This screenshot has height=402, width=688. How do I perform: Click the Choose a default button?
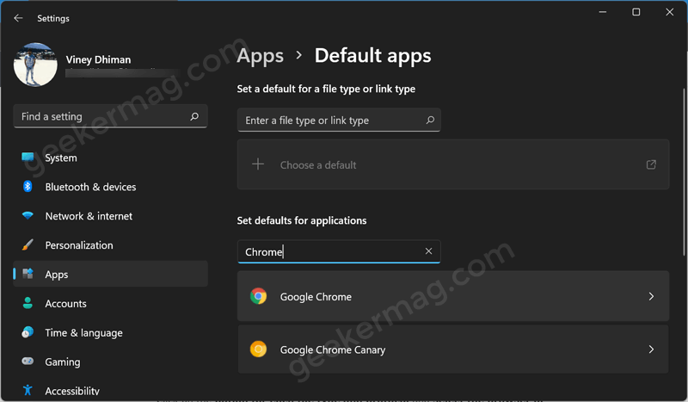point(453,164)
